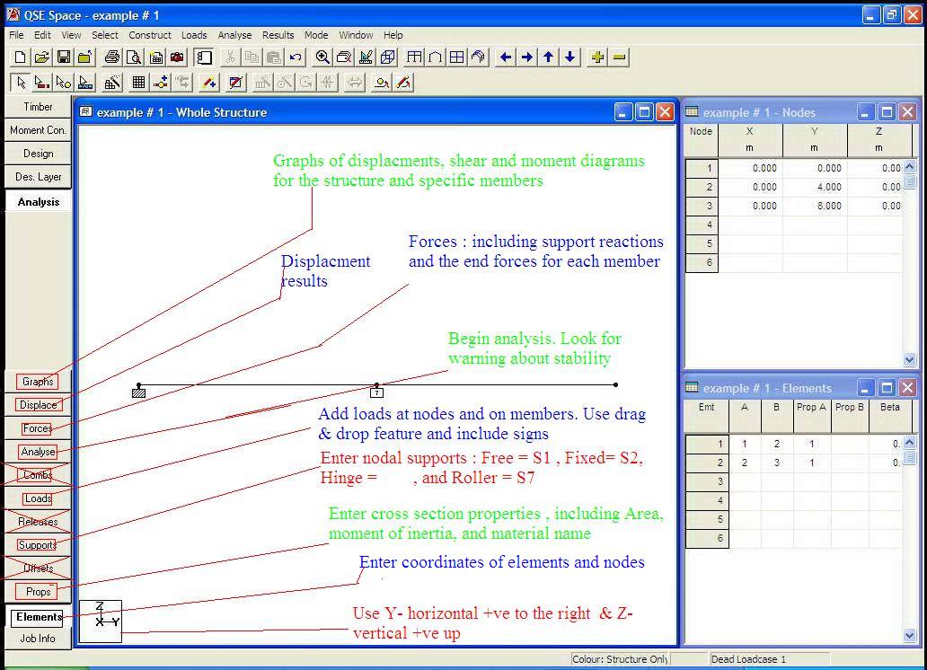
Task: Open the Analyse menu in the menu bar
Action: (x=234, y=36)
